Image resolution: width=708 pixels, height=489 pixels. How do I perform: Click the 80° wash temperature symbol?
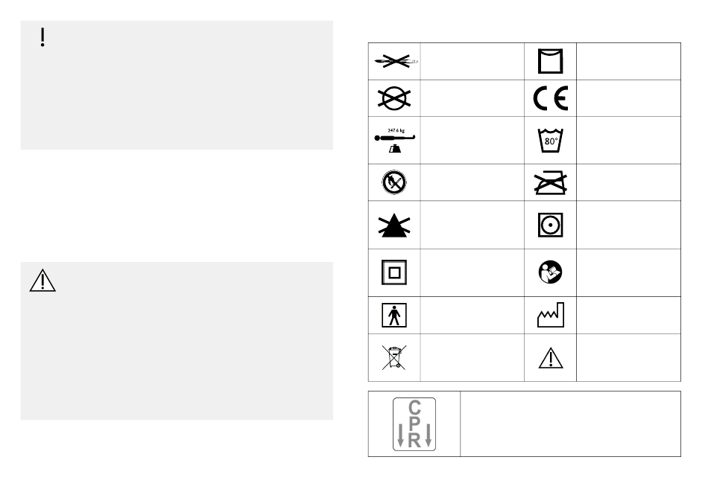pos(551,140)
